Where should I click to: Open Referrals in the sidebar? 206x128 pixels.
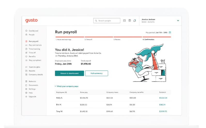32,81
